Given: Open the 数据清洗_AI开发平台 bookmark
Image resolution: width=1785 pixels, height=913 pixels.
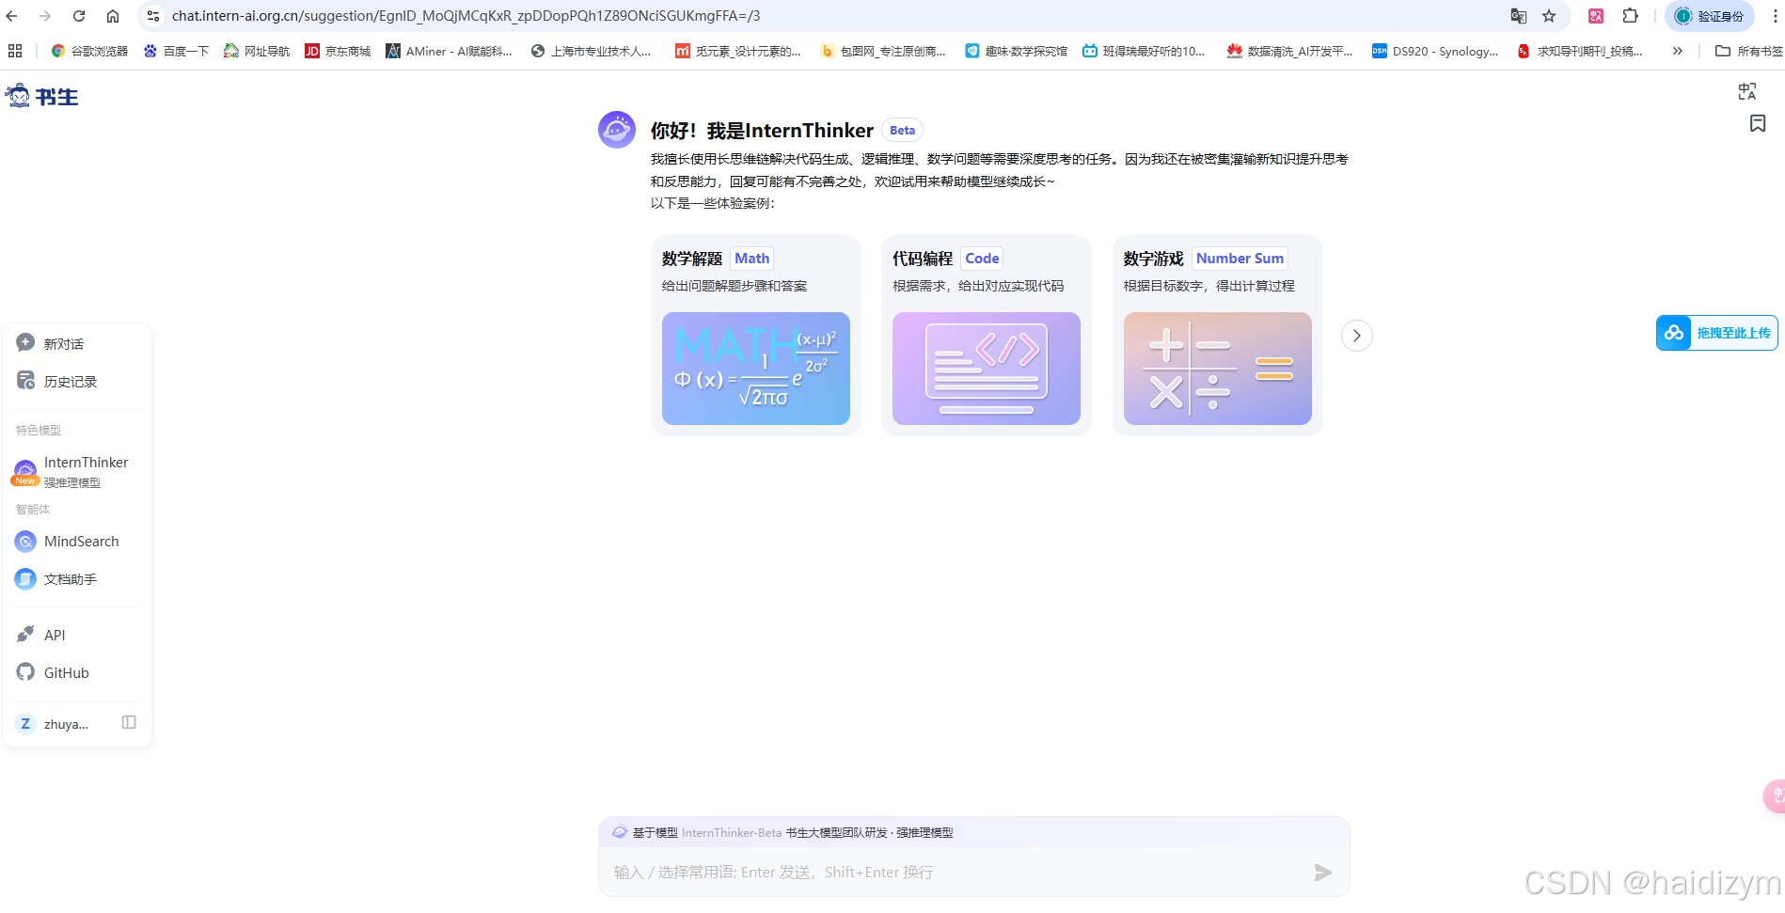Looking at the screenshot, I should pos(1290,51).
